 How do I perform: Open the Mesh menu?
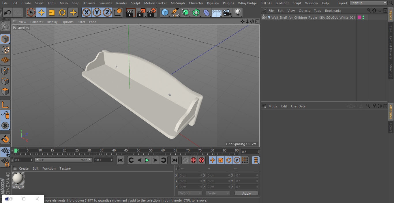pyautogui.click(x=64, y=3)
